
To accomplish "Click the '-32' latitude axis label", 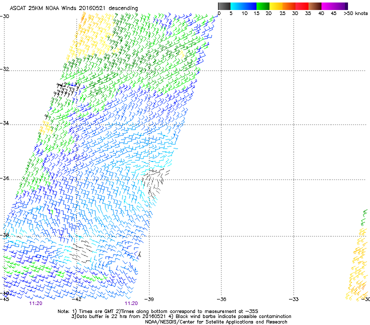I will tap(4, 69).
